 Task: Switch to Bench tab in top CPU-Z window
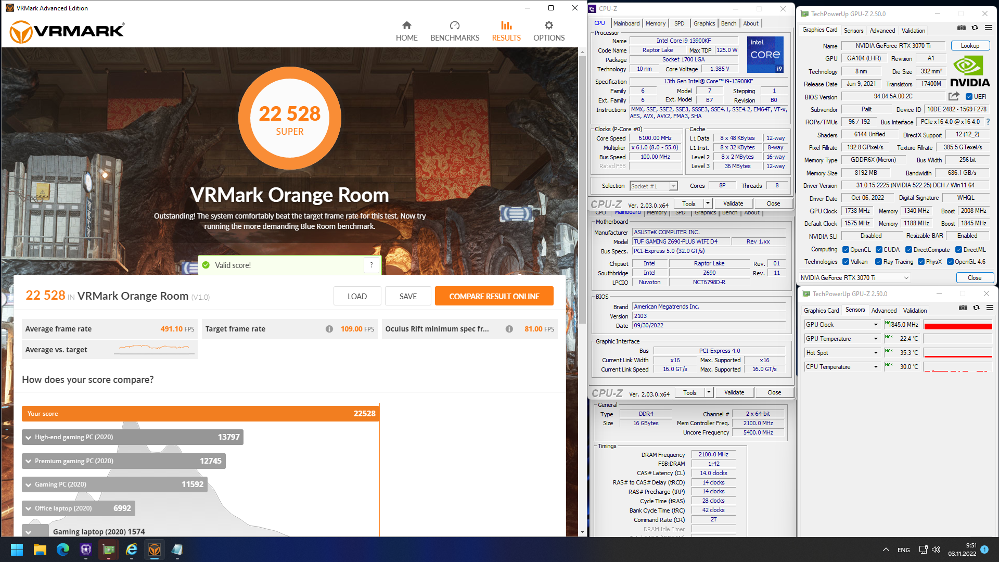(728, 23)
